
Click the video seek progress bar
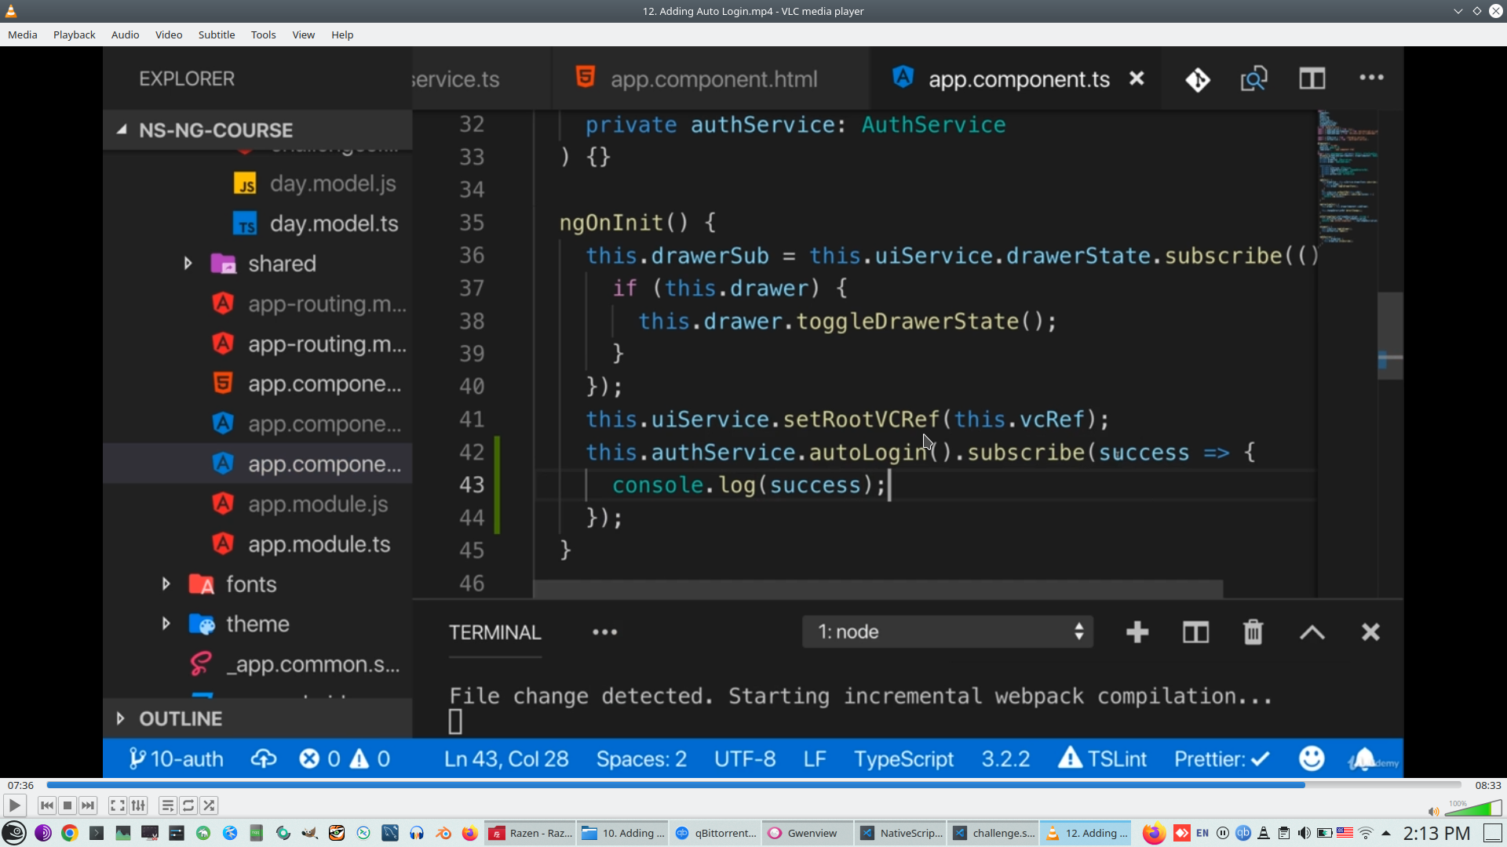[x=753, y=785]
